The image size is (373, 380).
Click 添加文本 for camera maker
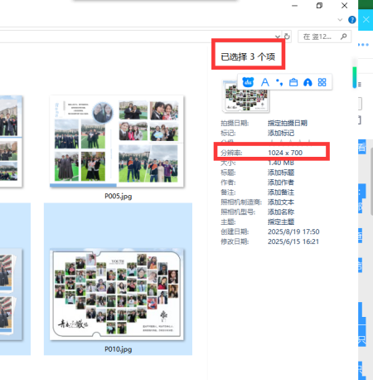[x=281, y=202]
